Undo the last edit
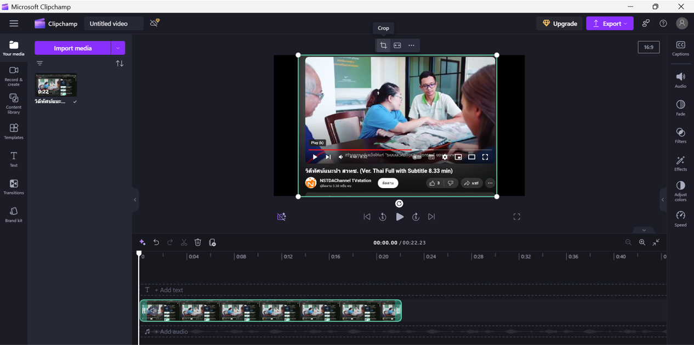This screenshot has height=345, width=694. point(156,242)
